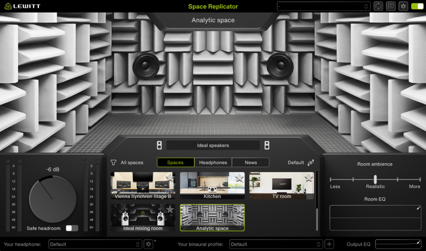This screenshot has height=251, width=426.
Task: Open headphone settings gear icon
Action: pos(149,244)
